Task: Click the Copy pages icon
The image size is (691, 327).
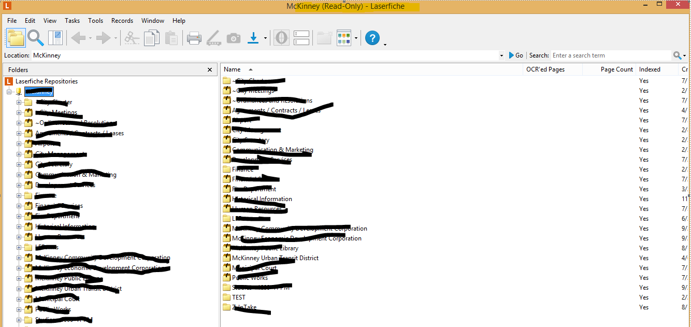Action: [152, 38]
